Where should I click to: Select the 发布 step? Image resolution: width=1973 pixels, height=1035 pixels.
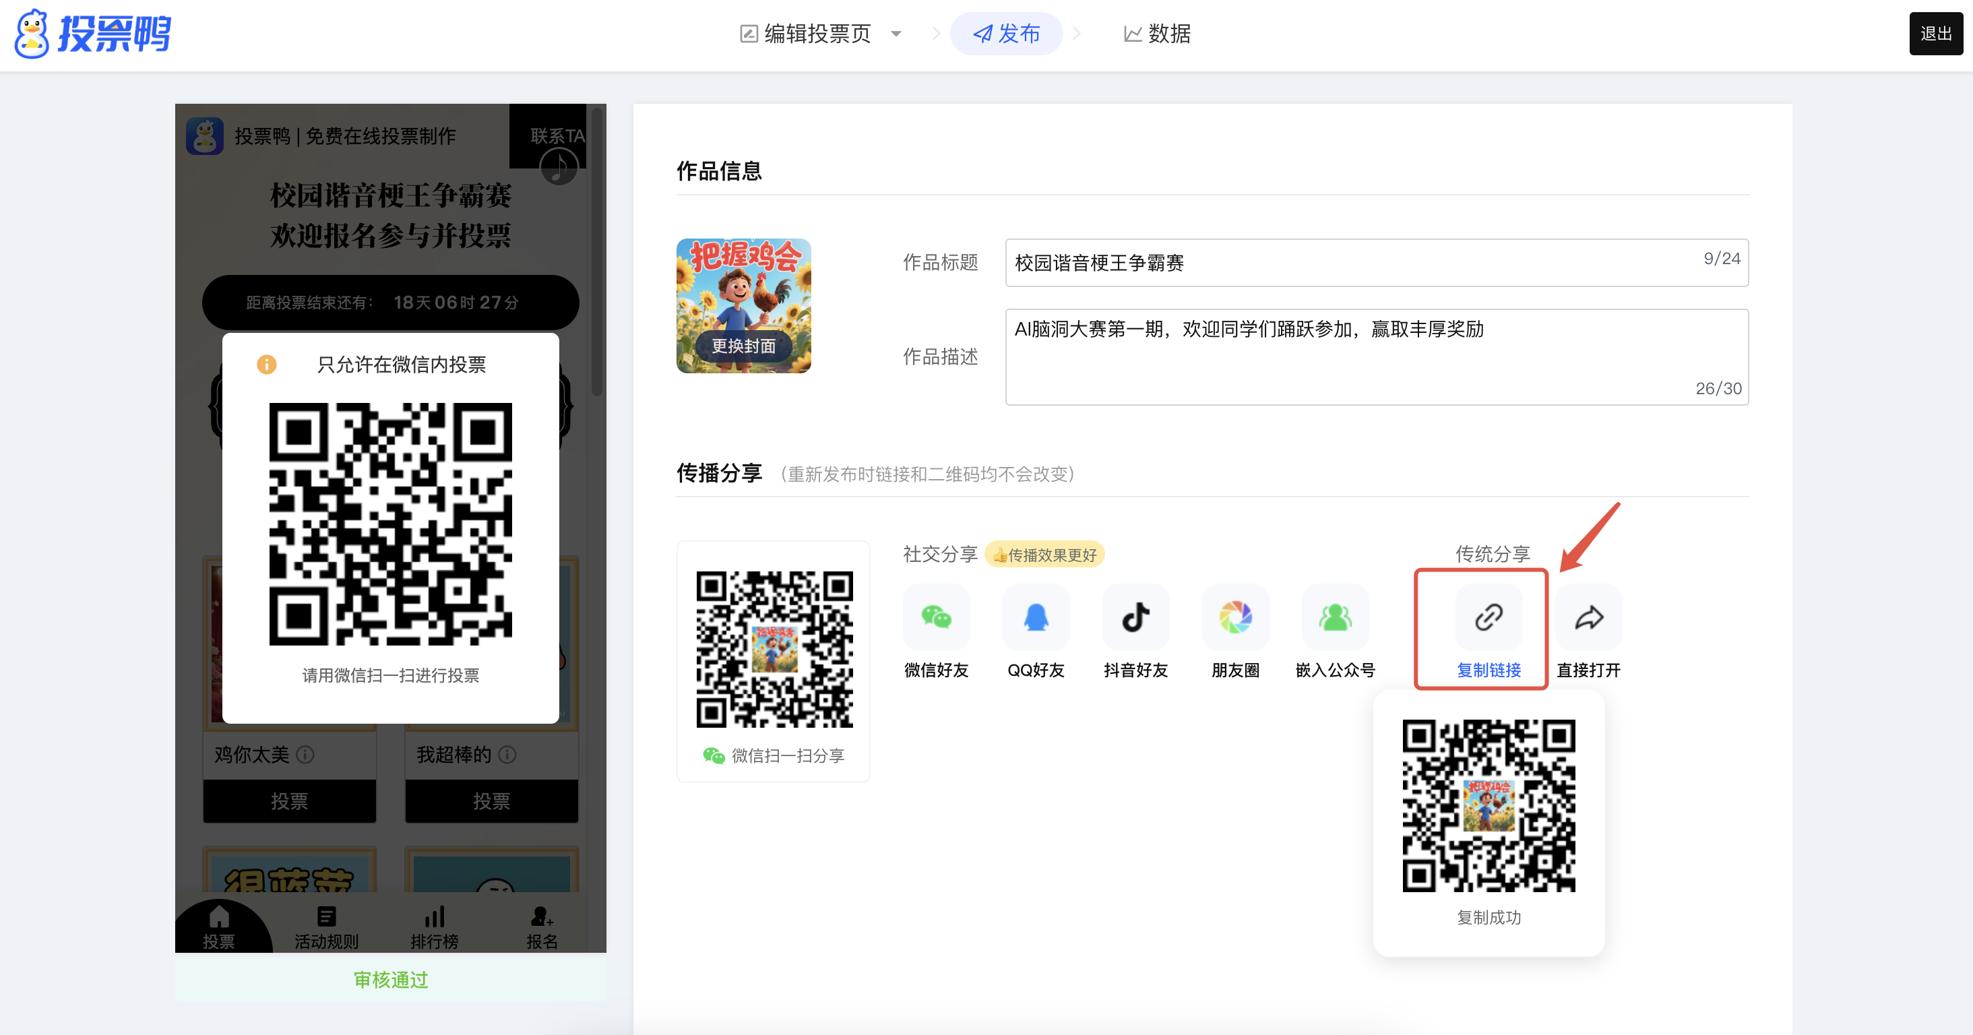tap(1005, 34)
